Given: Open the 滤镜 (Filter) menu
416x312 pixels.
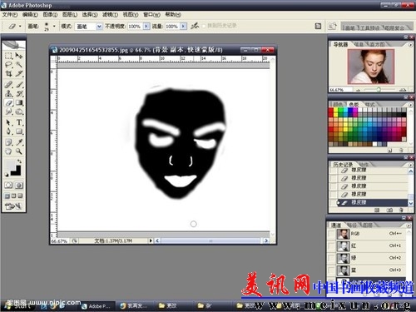Looking at the screenshot, I should [110, 15].
